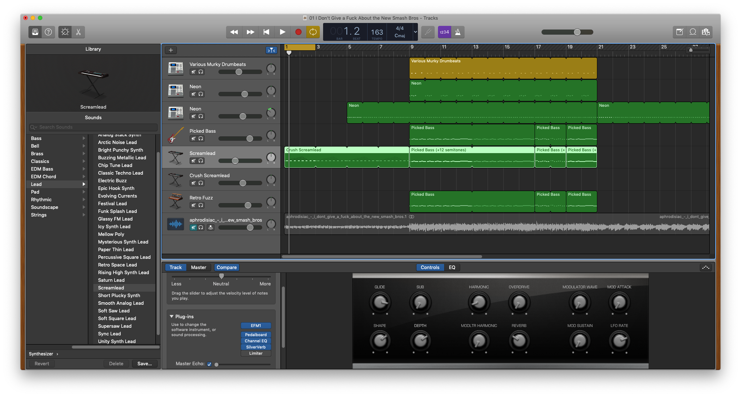
Task: Click the Compare button
Action: click(x=226, y=267)
